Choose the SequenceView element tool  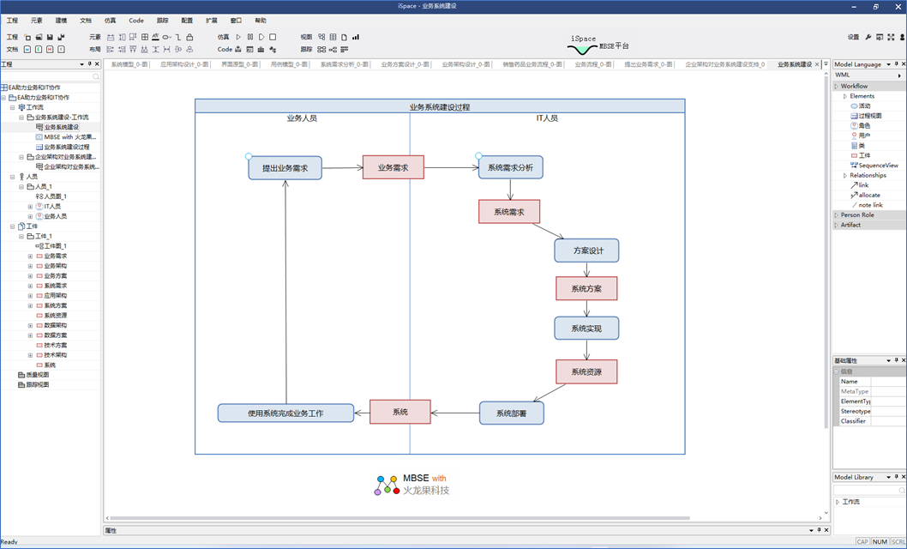[878, 166]
